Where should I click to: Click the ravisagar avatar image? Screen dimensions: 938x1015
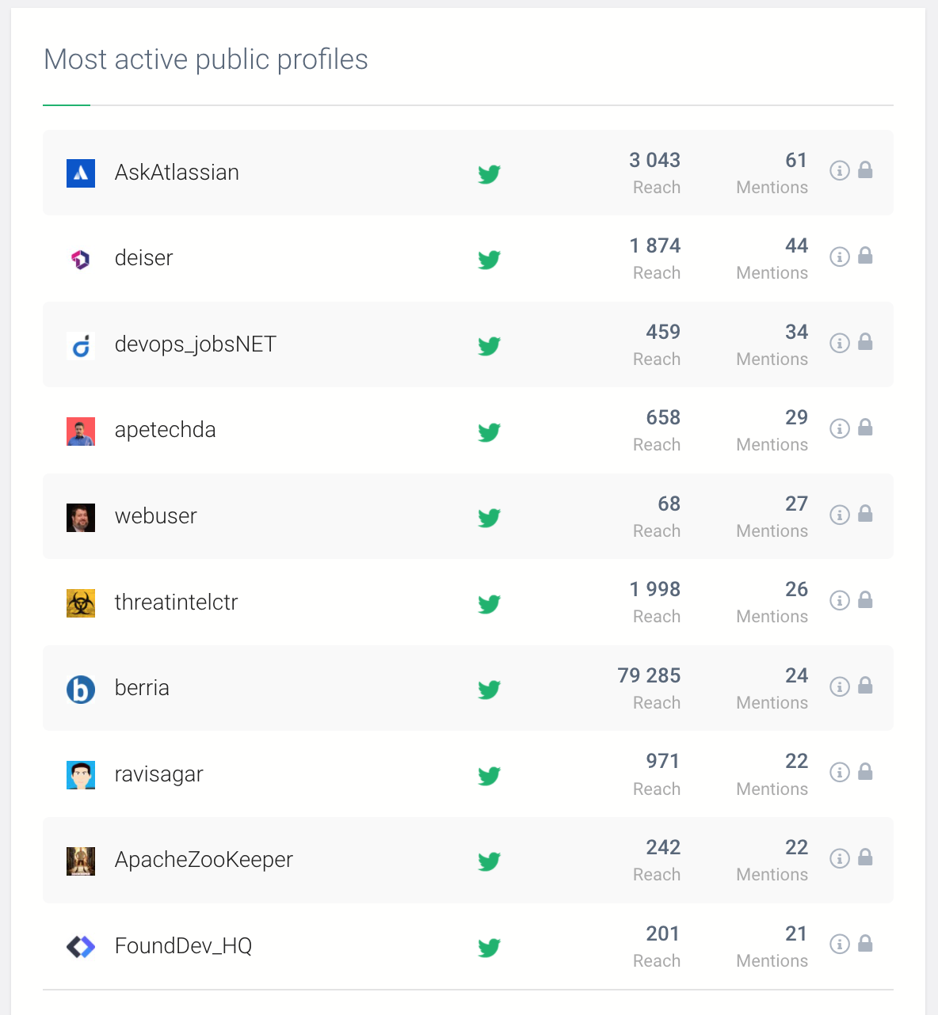coord(81,775)
